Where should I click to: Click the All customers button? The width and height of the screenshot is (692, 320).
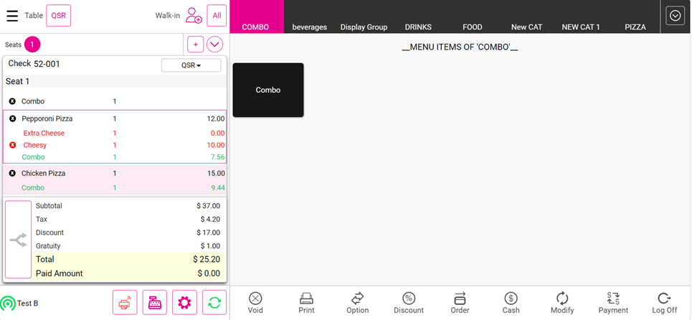(x=217, y=15)
